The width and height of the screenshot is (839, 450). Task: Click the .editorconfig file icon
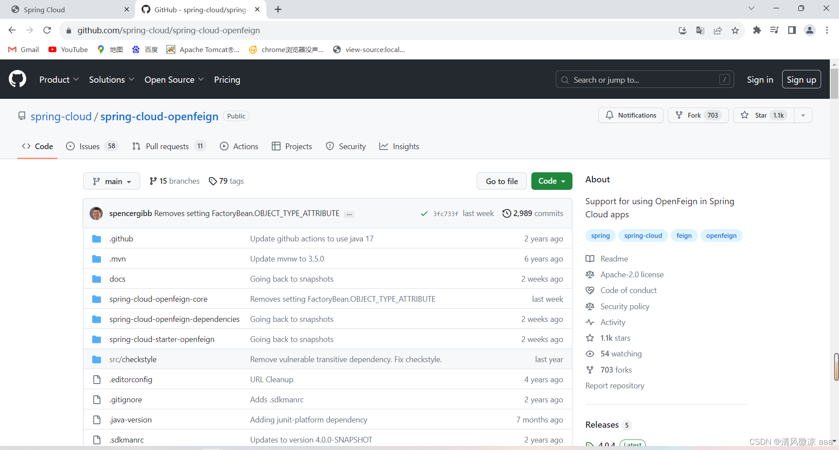click(97, 380)
